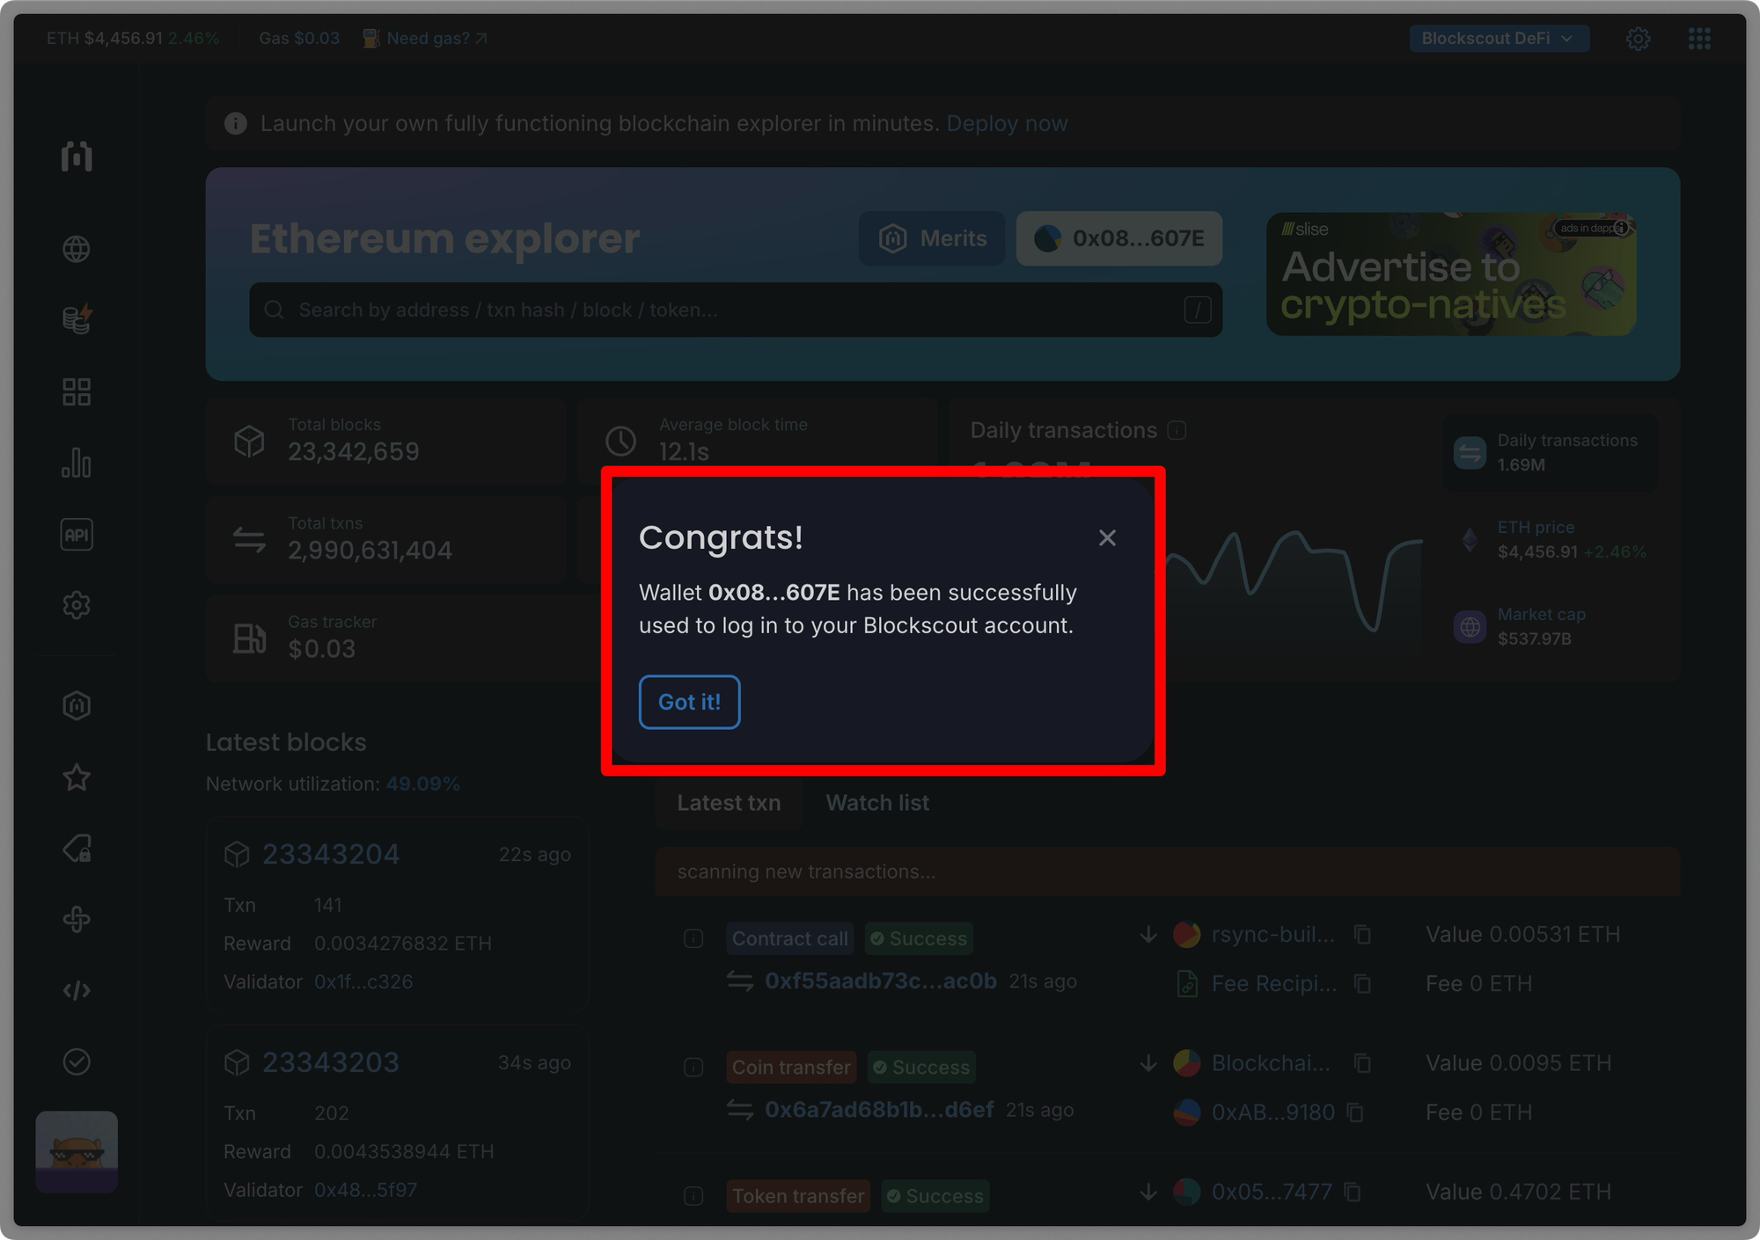Open validator 0x48...5f97
This screenshot has width=1760, height=1240.
click(365, 1190)
